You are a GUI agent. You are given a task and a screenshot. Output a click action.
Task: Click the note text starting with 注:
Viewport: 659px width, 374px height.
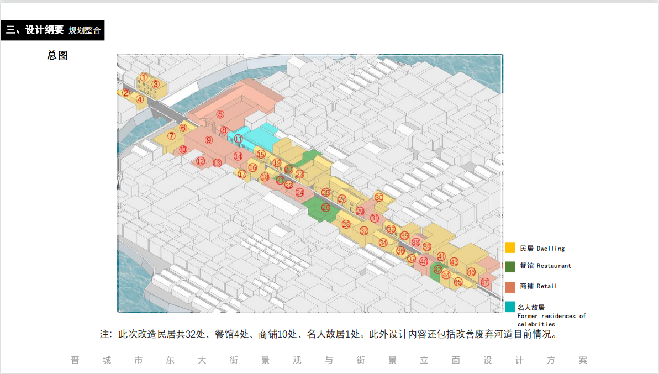328,334
